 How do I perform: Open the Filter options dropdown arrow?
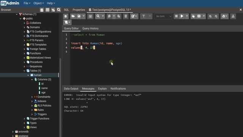(150, 16)
